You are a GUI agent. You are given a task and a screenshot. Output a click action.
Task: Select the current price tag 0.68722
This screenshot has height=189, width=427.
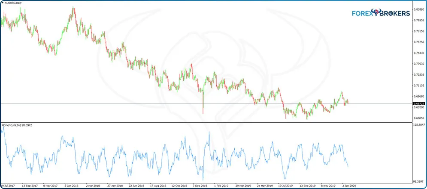coord(419,104)
